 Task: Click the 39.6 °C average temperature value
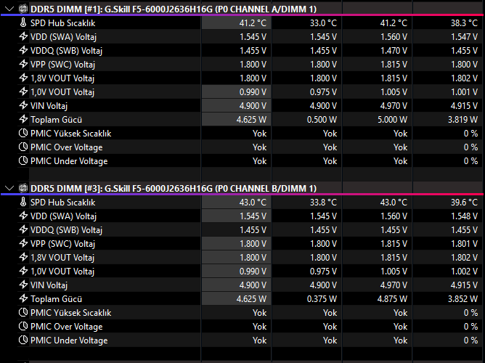(x=464, y=203)
